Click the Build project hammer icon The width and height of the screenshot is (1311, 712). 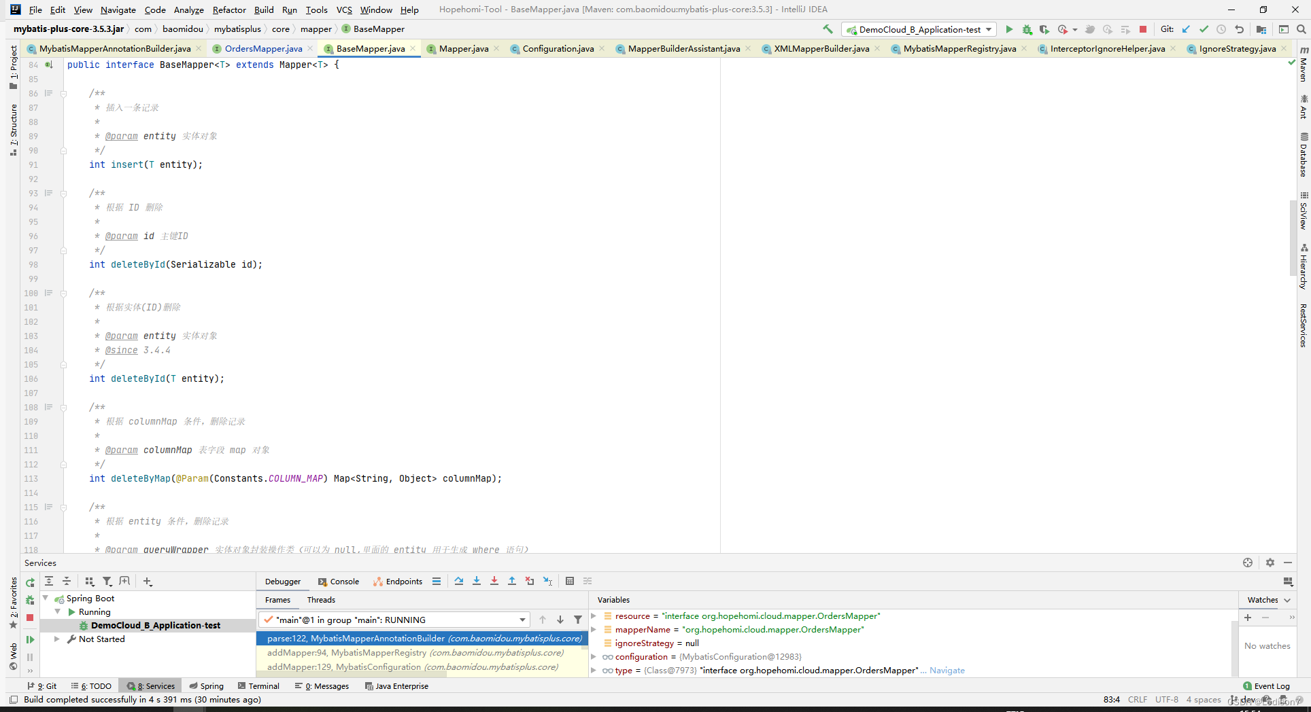click(x=828, y=29)
